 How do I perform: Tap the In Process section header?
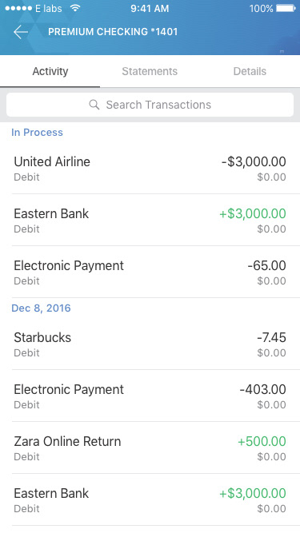point(37,132)
